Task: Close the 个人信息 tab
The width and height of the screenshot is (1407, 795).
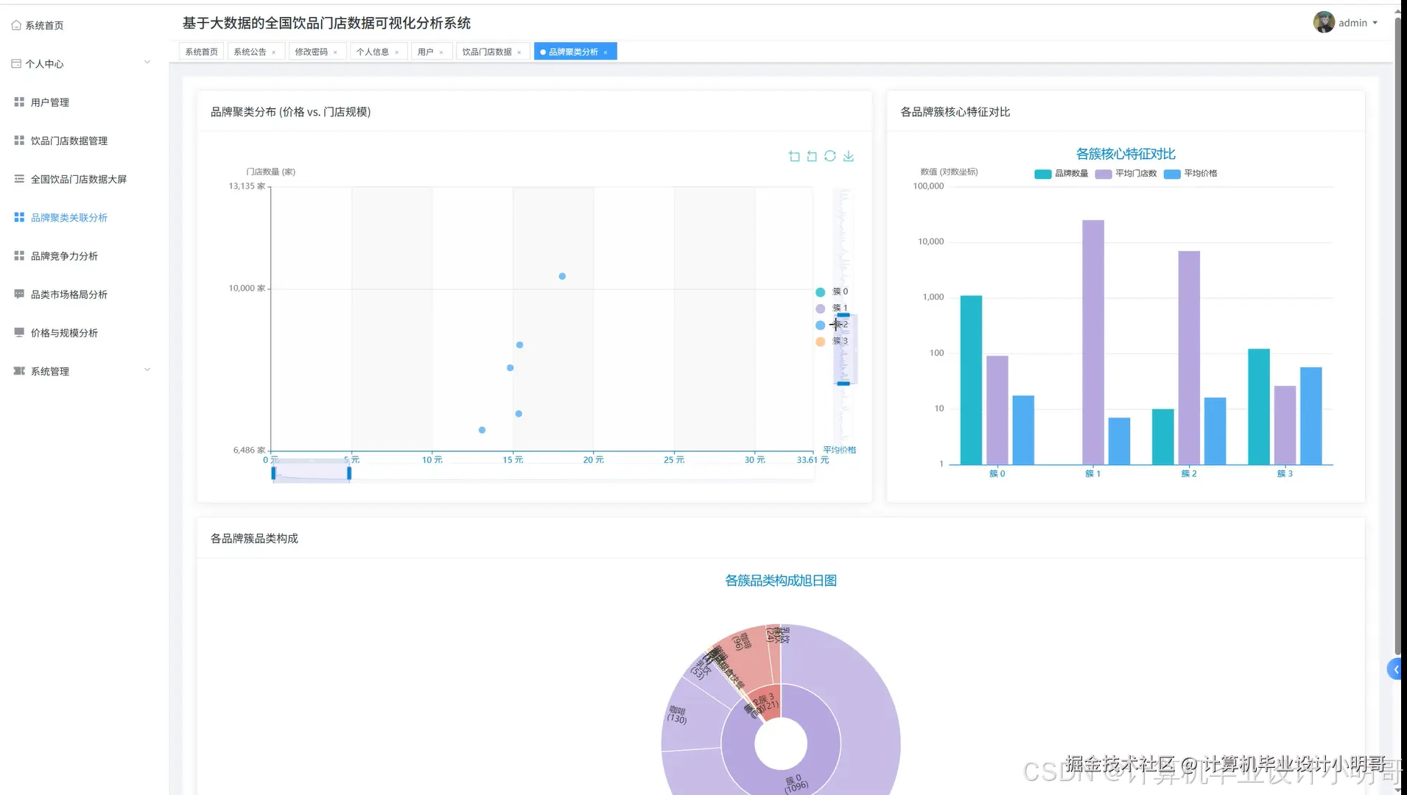Action: click(397, 52)
